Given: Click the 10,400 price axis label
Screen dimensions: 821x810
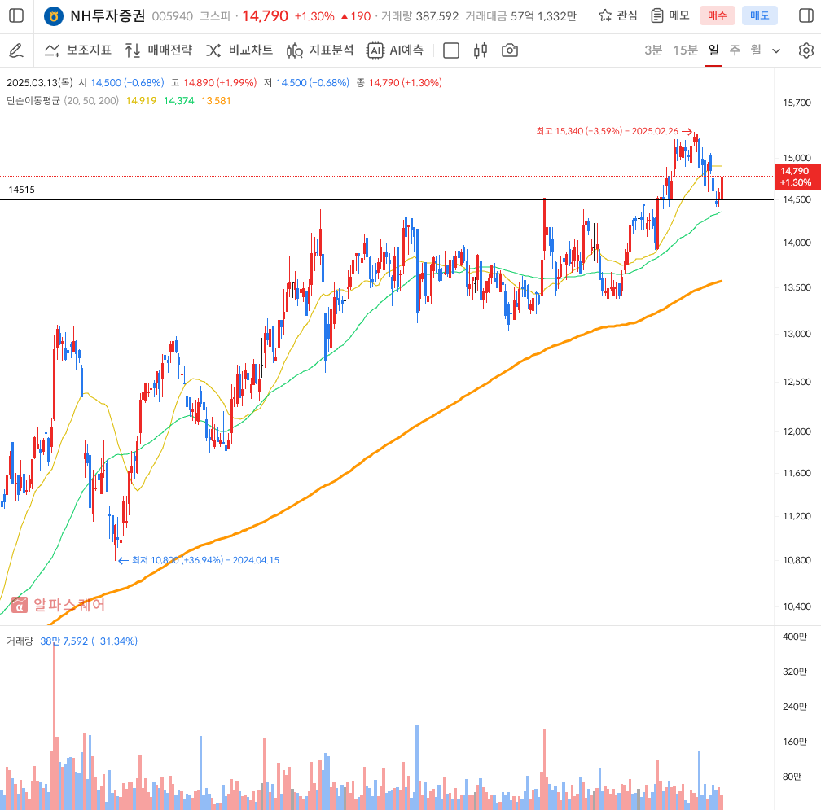Looking at the screenshot, I should click(797, 606).
